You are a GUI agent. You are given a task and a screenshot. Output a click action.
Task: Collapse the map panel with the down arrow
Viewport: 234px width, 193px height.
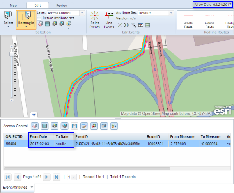point(34,115)
